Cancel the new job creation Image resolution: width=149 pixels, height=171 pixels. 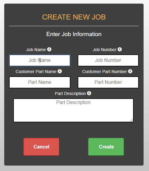42,147
